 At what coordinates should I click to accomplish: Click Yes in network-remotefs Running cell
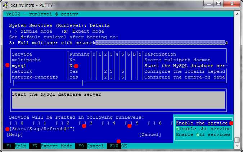point(73,77)
